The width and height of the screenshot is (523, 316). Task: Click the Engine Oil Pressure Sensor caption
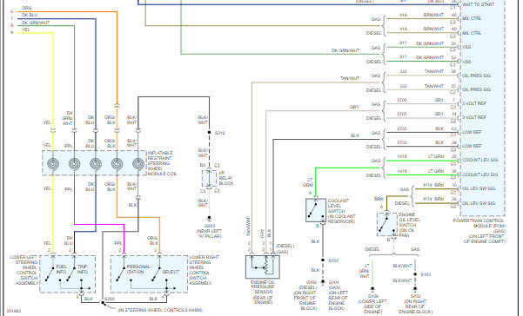click(263, 292)
